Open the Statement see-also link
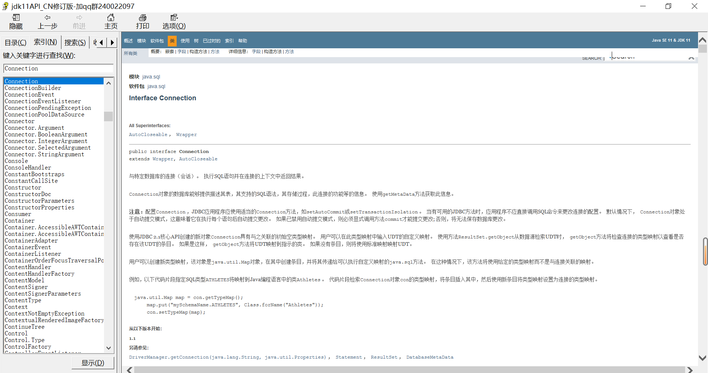Viewport: 708px width, 373px height. point(349,357)
